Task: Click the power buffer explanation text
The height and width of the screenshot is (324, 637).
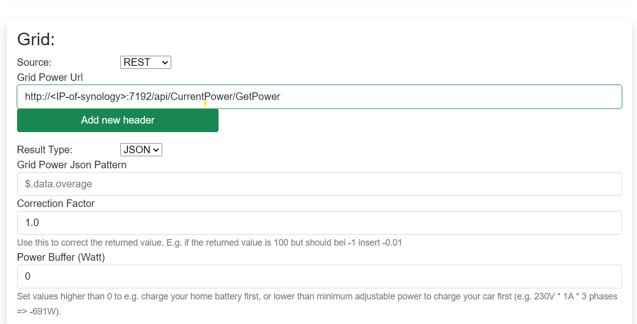Action: (x=317, y=296)
